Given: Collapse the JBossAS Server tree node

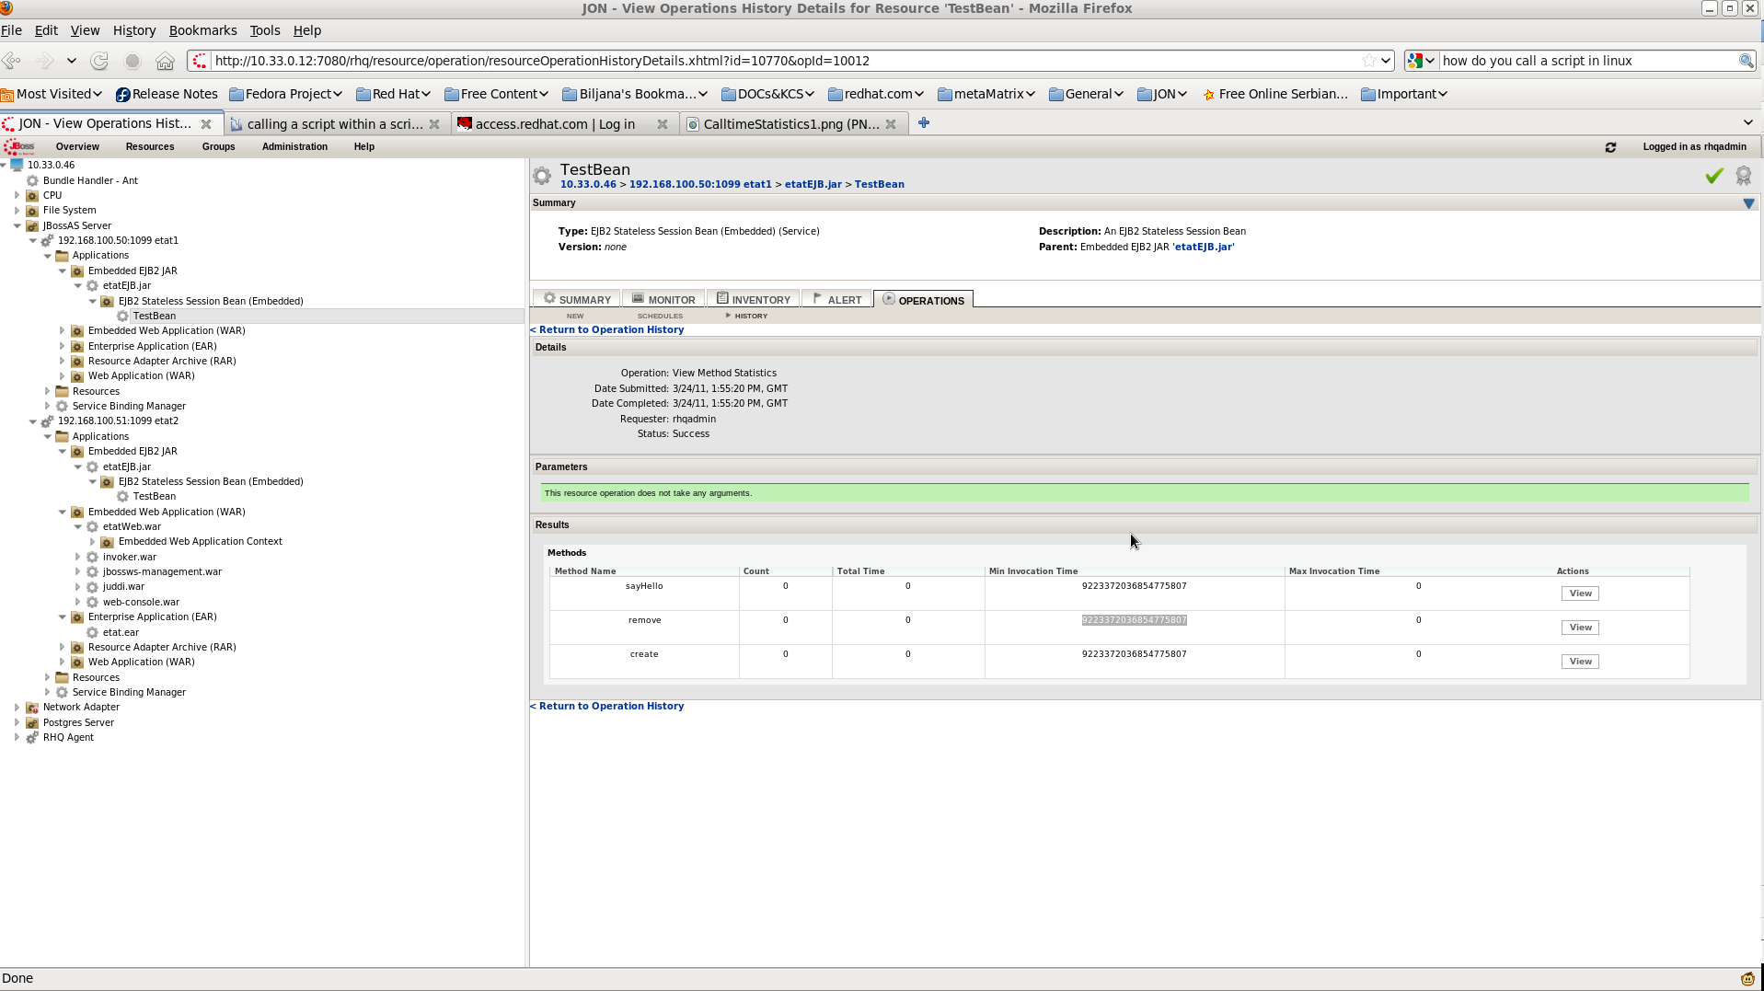Looking at the screenshot, I should point(17,225).
